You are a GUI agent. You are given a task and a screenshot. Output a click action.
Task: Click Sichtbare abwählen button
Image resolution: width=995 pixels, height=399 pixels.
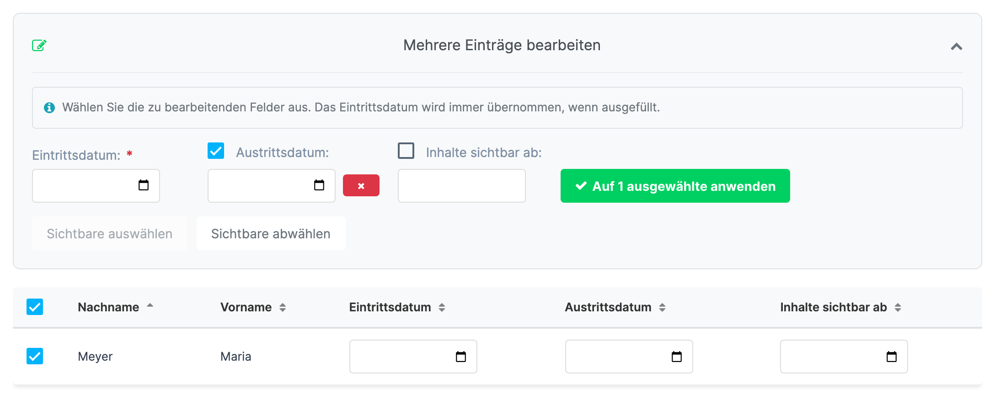click(x=271, y=233)
